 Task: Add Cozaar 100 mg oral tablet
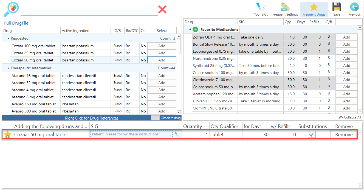click(162, 46)
